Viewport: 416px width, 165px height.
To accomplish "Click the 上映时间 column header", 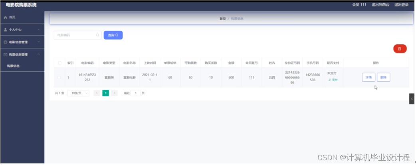I will 150,63.
